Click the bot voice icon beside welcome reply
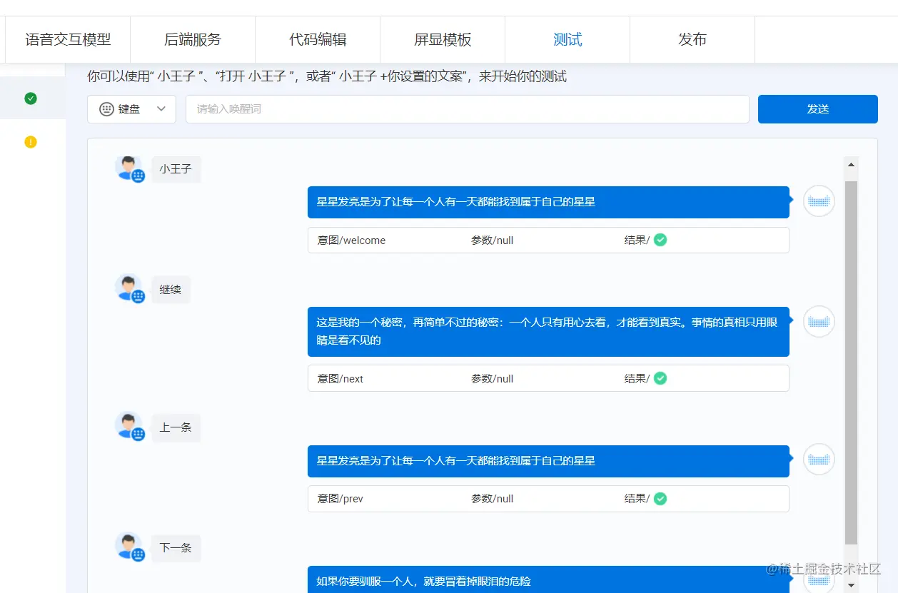This screenshot has width=898, height=593. (819, 201)
